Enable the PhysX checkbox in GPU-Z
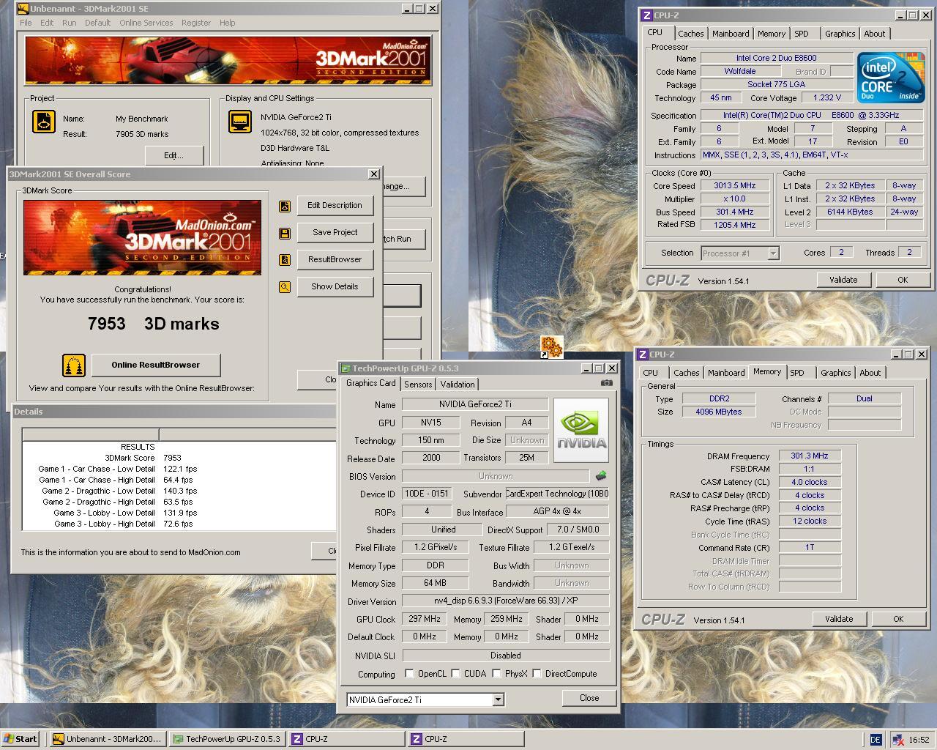Viewport: 937px width, 750px height. click(x=496, y=674)
